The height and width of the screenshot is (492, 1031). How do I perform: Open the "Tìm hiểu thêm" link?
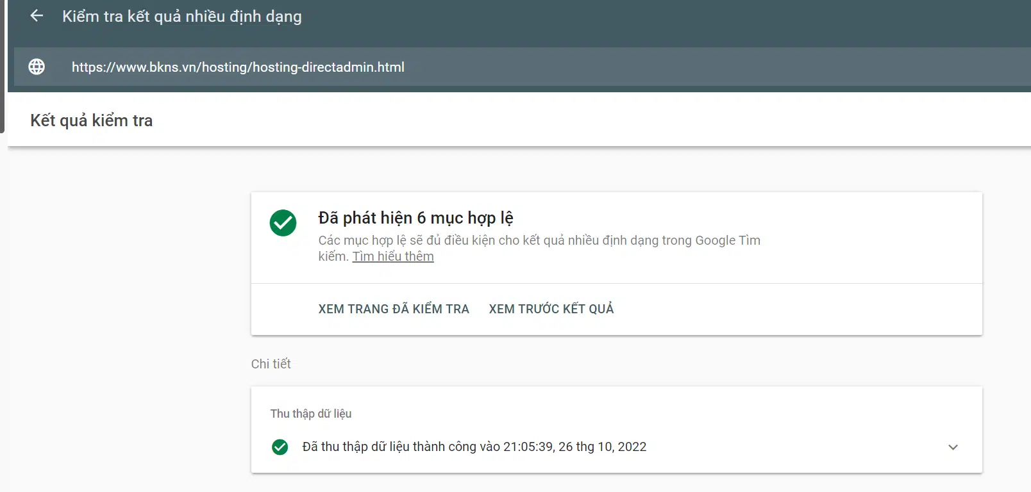(393, 257)
